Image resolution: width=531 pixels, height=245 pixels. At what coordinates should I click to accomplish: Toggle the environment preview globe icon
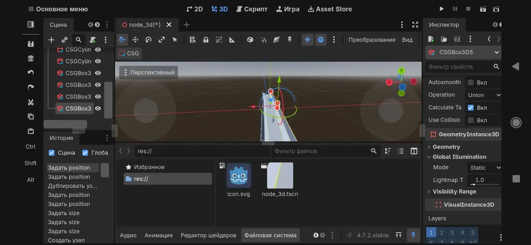point(321,40)
